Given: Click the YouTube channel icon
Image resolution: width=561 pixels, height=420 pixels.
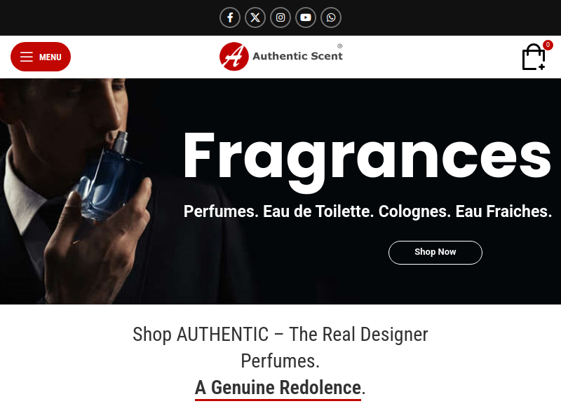Looking at the screenshot, I should (x=306, y=17).
